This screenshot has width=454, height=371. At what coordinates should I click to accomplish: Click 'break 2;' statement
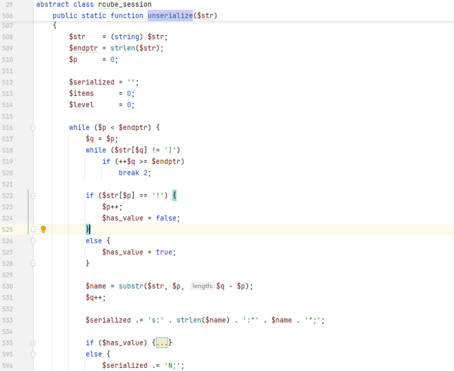tap(135, 173)
